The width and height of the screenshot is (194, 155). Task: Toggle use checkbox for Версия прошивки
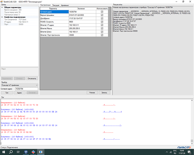coord(102,15)
